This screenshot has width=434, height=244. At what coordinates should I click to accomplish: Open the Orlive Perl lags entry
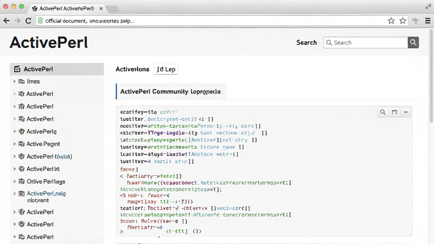click(x=46, y=181)
